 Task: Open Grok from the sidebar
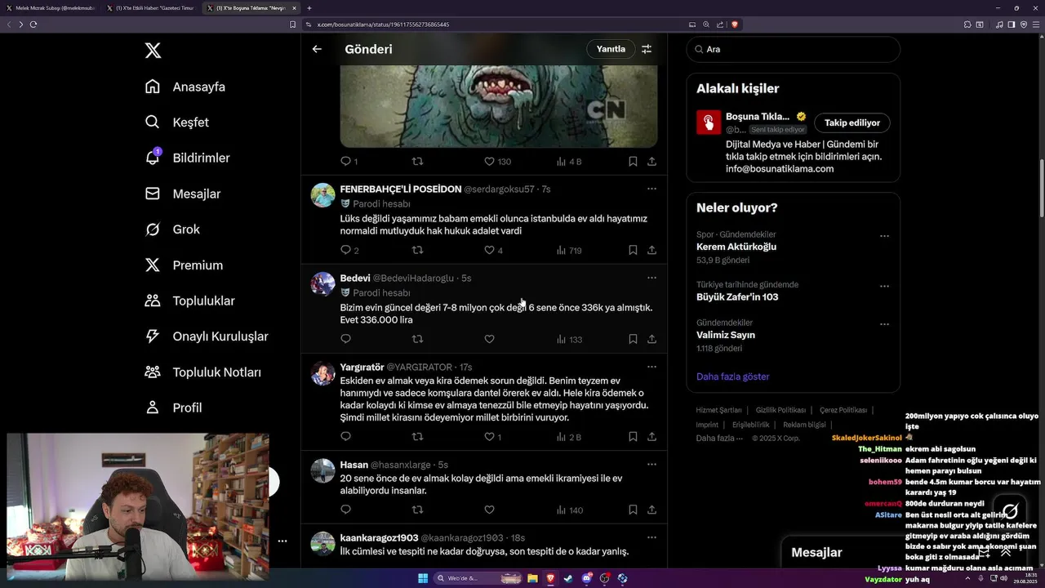pos(172,229)
